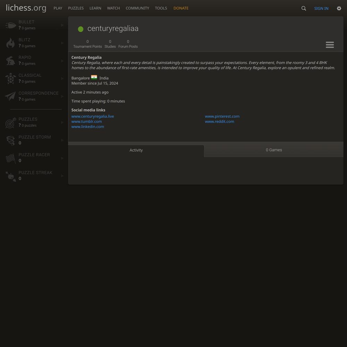
Task: Open www.linkedin.com link
Action: click(x=88, y=127)
